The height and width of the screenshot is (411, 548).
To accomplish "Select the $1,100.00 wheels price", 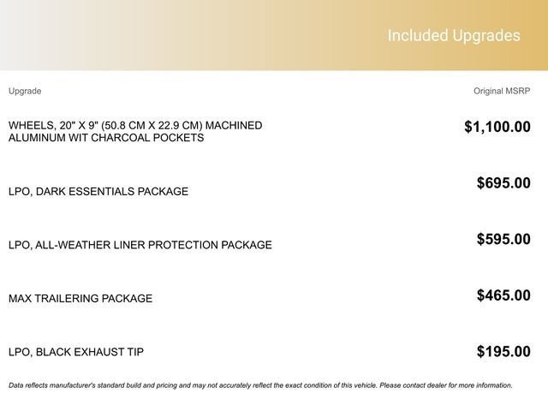I will click(497, 128).
